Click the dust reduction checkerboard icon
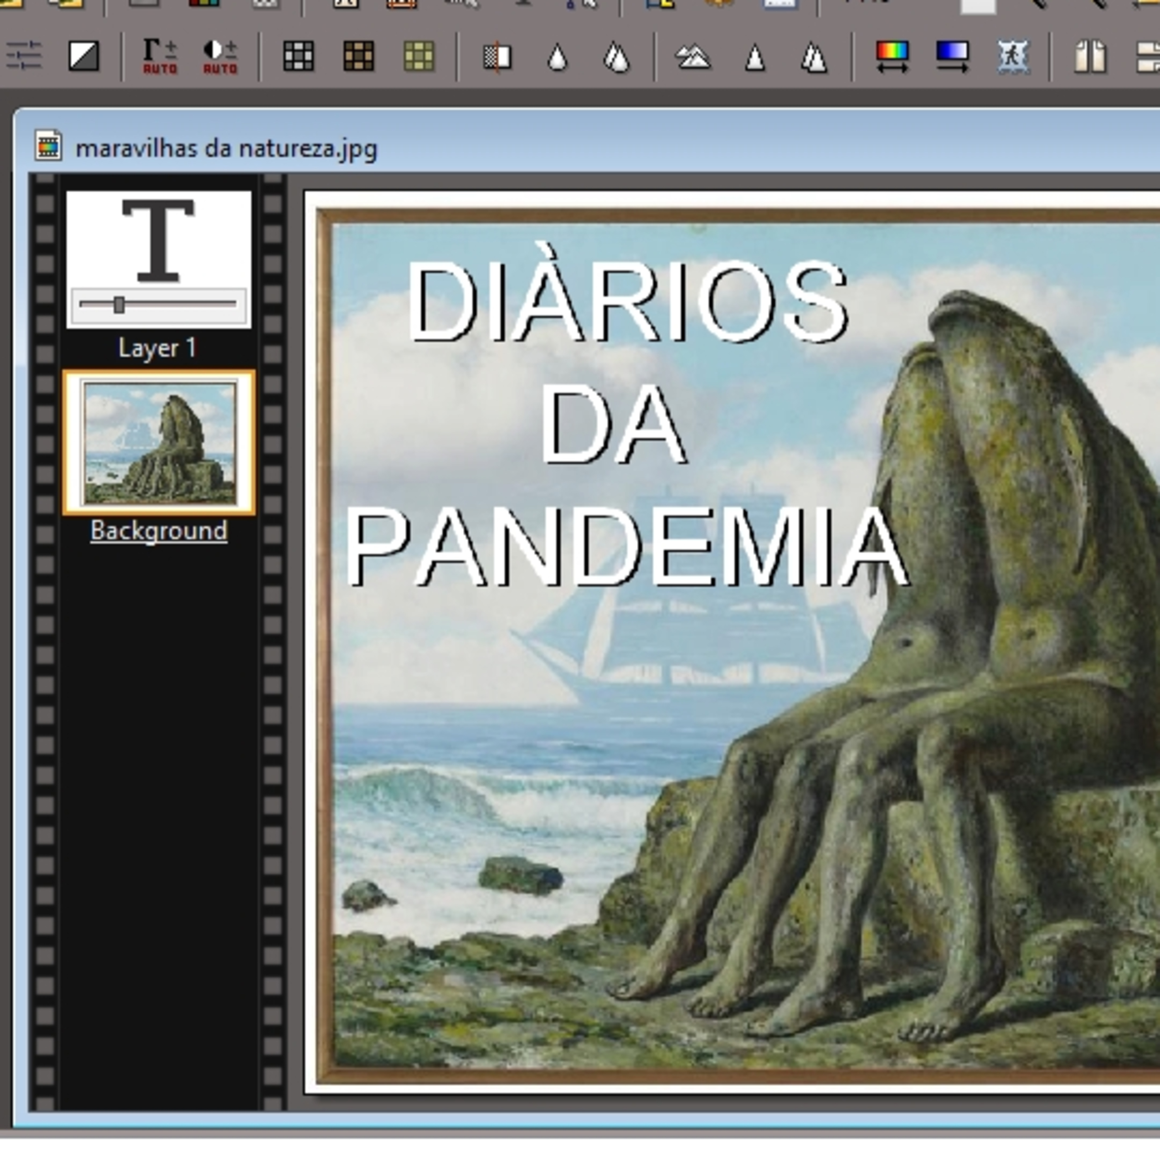This screenshot has width=1160, height=1160. [x=497, y=57]
